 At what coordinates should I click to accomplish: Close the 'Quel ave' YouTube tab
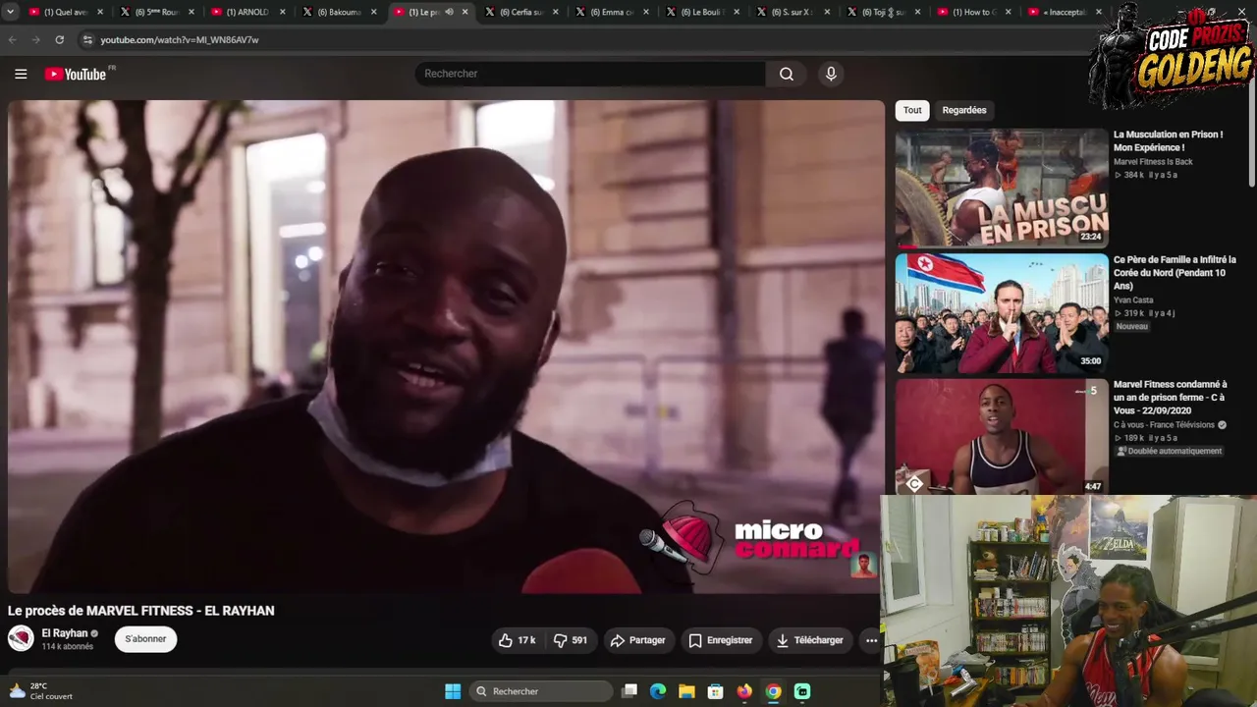click(100, 12)
